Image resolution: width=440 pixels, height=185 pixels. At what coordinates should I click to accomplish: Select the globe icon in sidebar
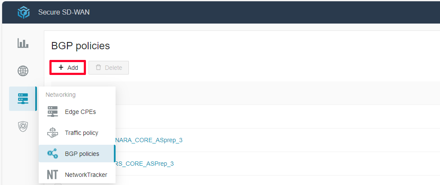click(23, 71)
